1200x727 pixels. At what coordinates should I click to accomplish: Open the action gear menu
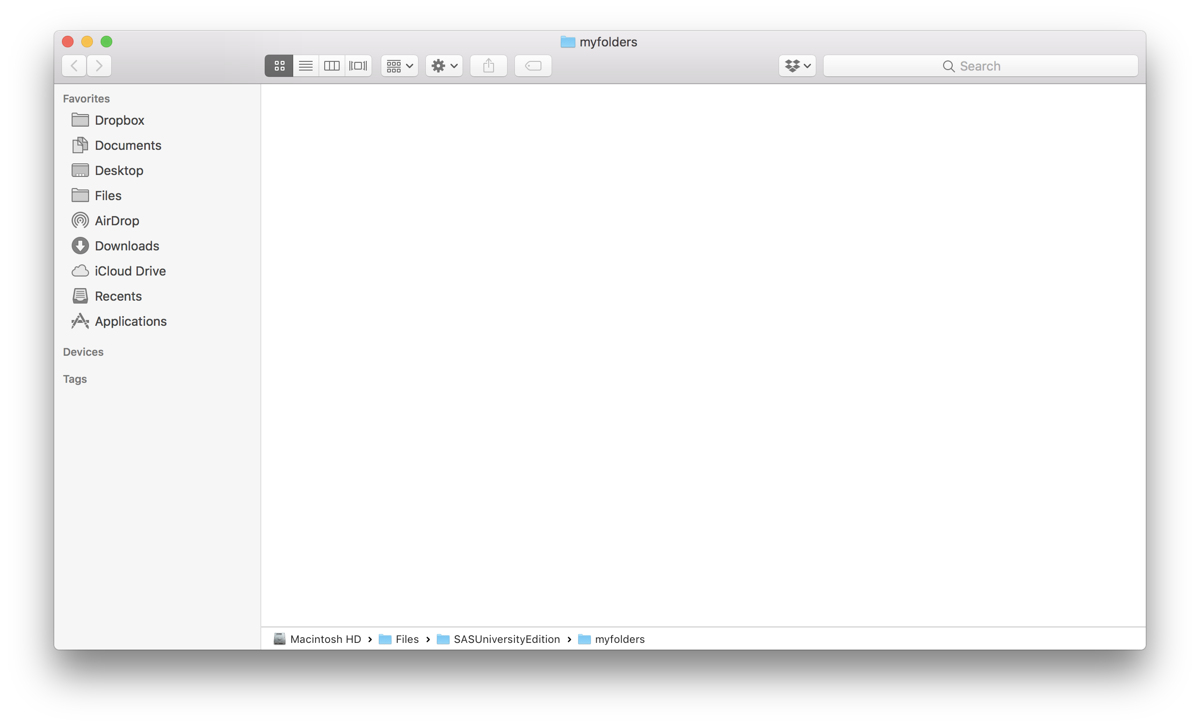pyautogui.click(x=443, y=66)
